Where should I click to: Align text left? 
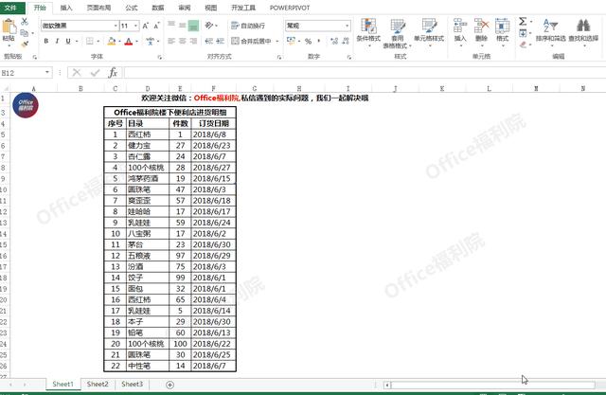171,41
